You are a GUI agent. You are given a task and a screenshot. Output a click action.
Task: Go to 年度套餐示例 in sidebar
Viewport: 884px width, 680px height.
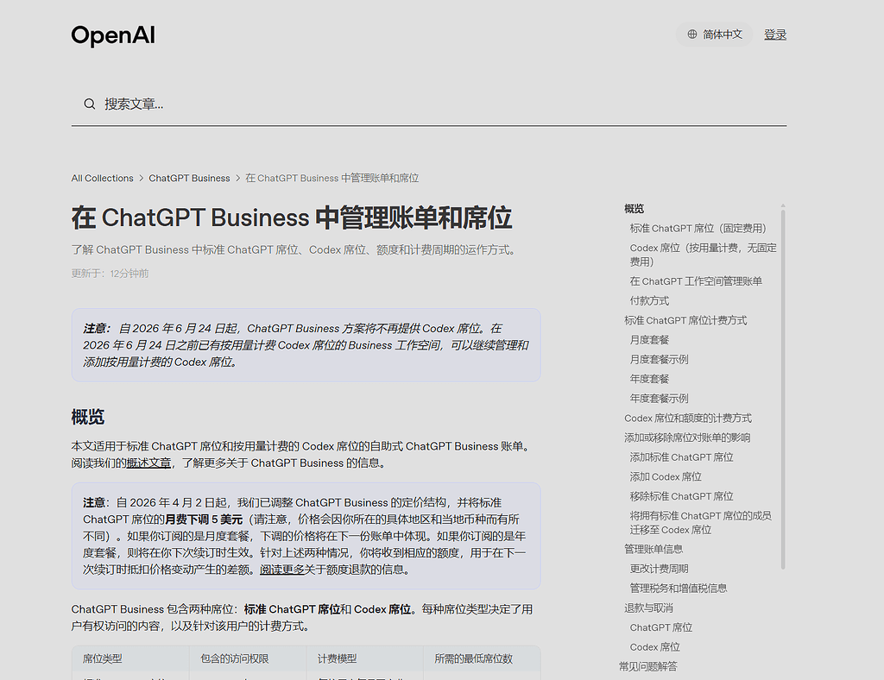[659, 399]
